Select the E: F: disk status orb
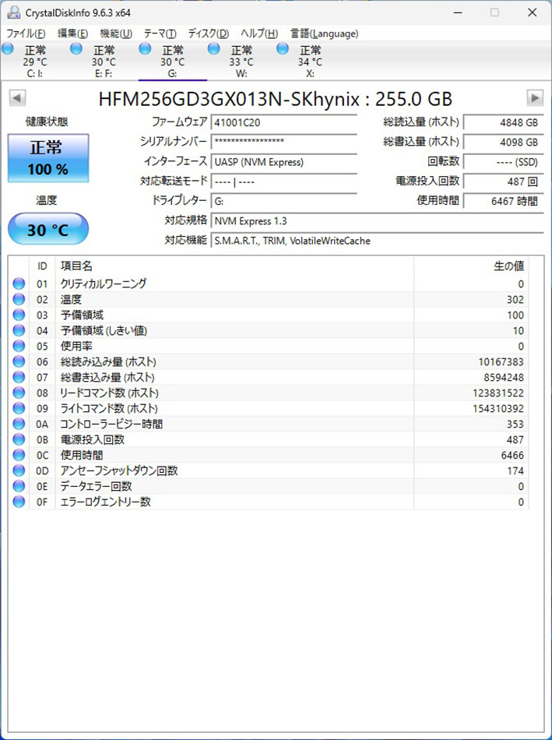The height and width of the screenshot is (740, 552). 76,48
